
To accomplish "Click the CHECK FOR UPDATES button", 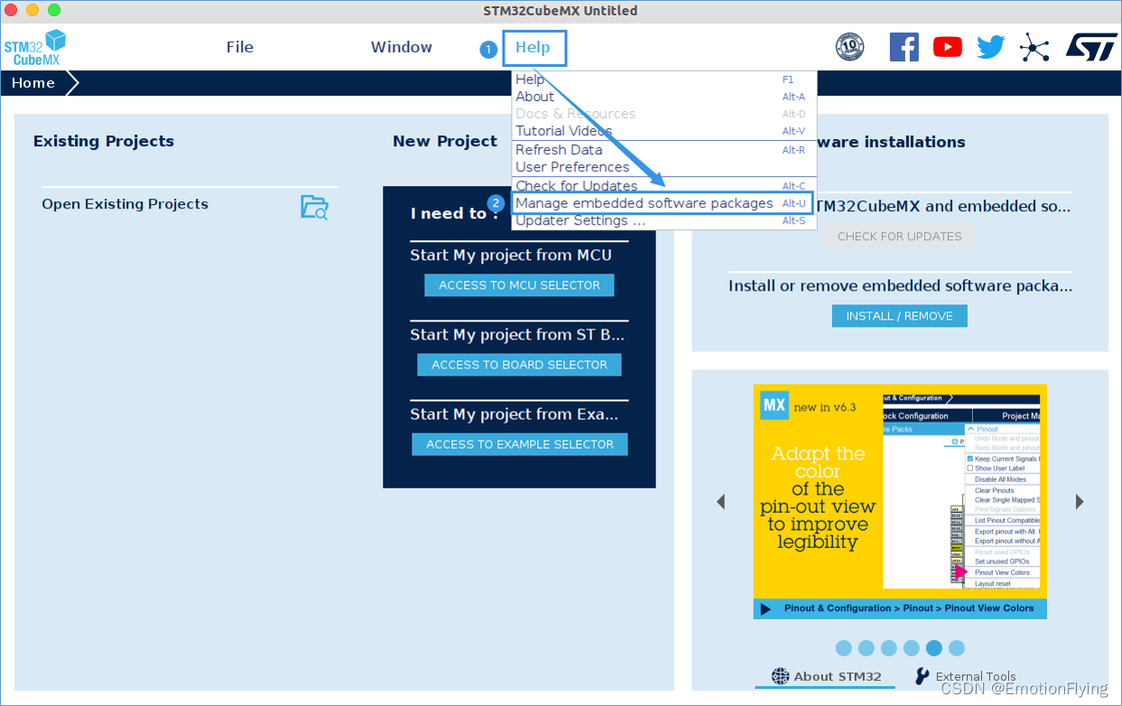I will coord(900,237).
